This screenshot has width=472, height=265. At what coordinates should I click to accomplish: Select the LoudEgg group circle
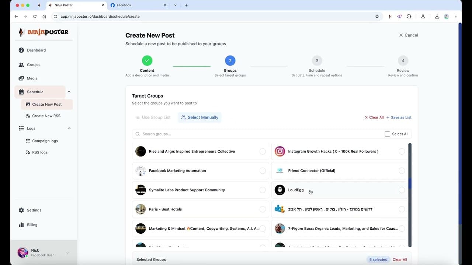click(x=402, y=190)
